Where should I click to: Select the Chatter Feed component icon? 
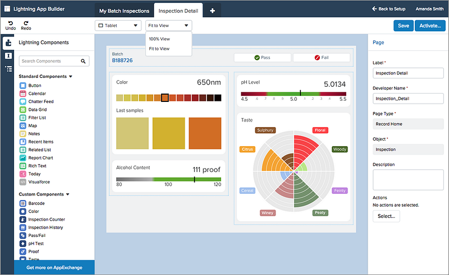coord(23,101)
